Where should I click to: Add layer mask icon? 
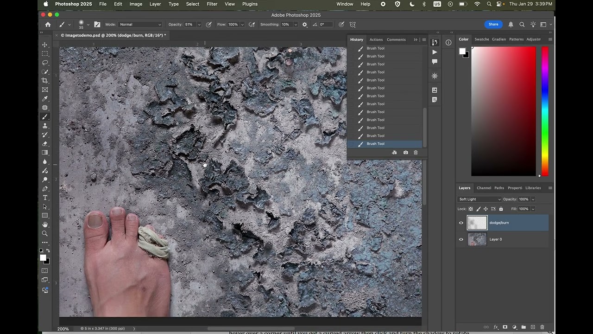pyautogui.click(x=505, y=327)
